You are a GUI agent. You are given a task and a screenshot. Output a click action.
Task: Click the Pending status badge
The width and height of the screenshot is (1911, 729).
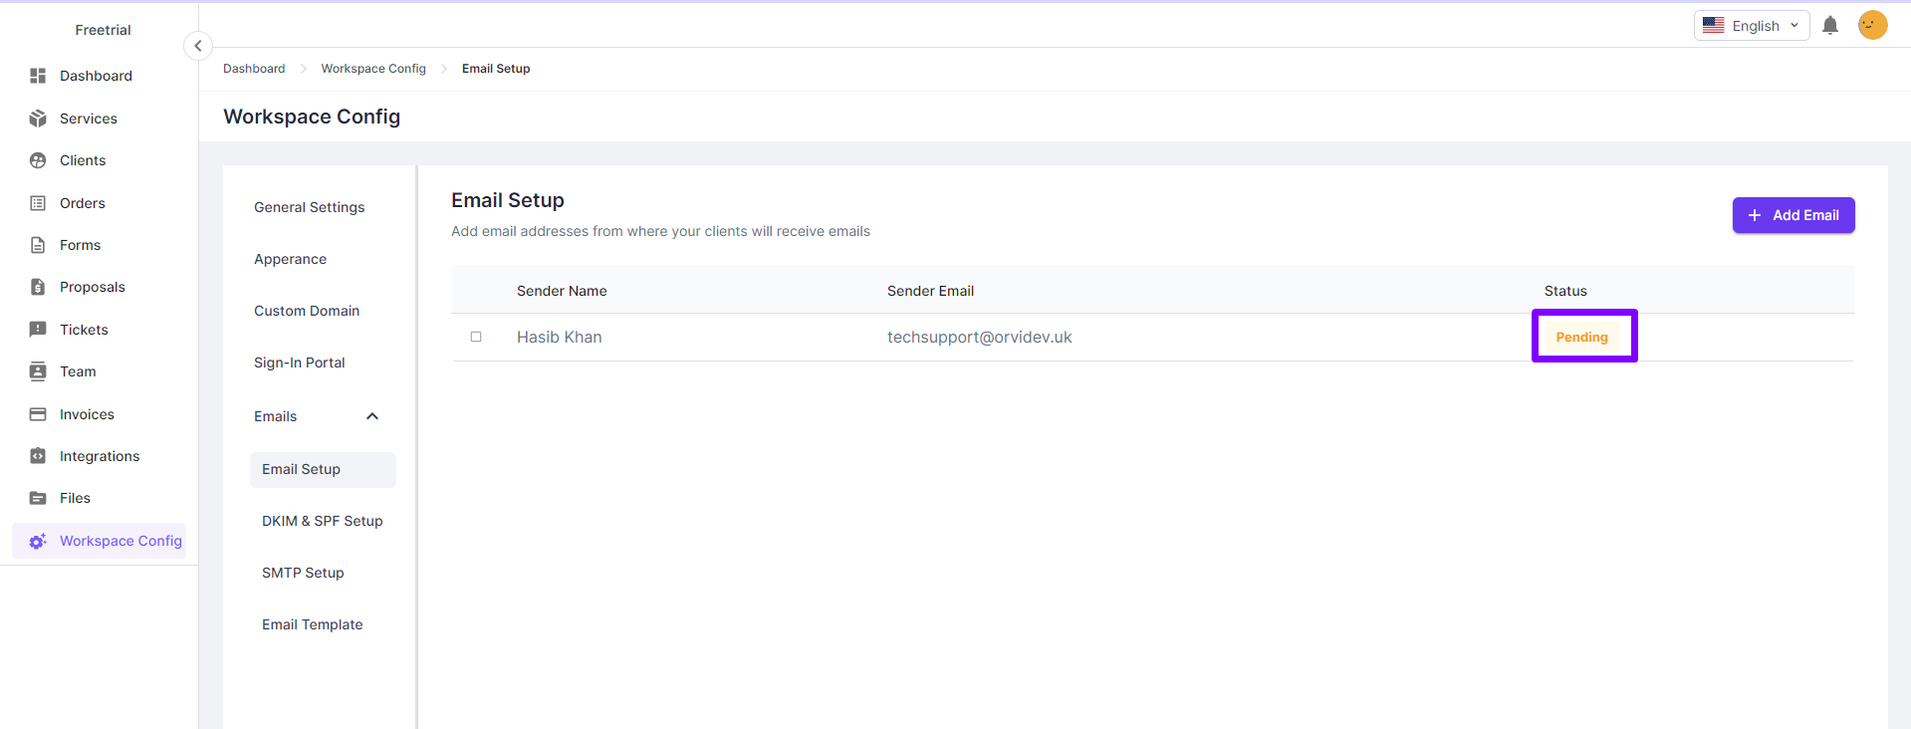click(x=1581, y=337)
